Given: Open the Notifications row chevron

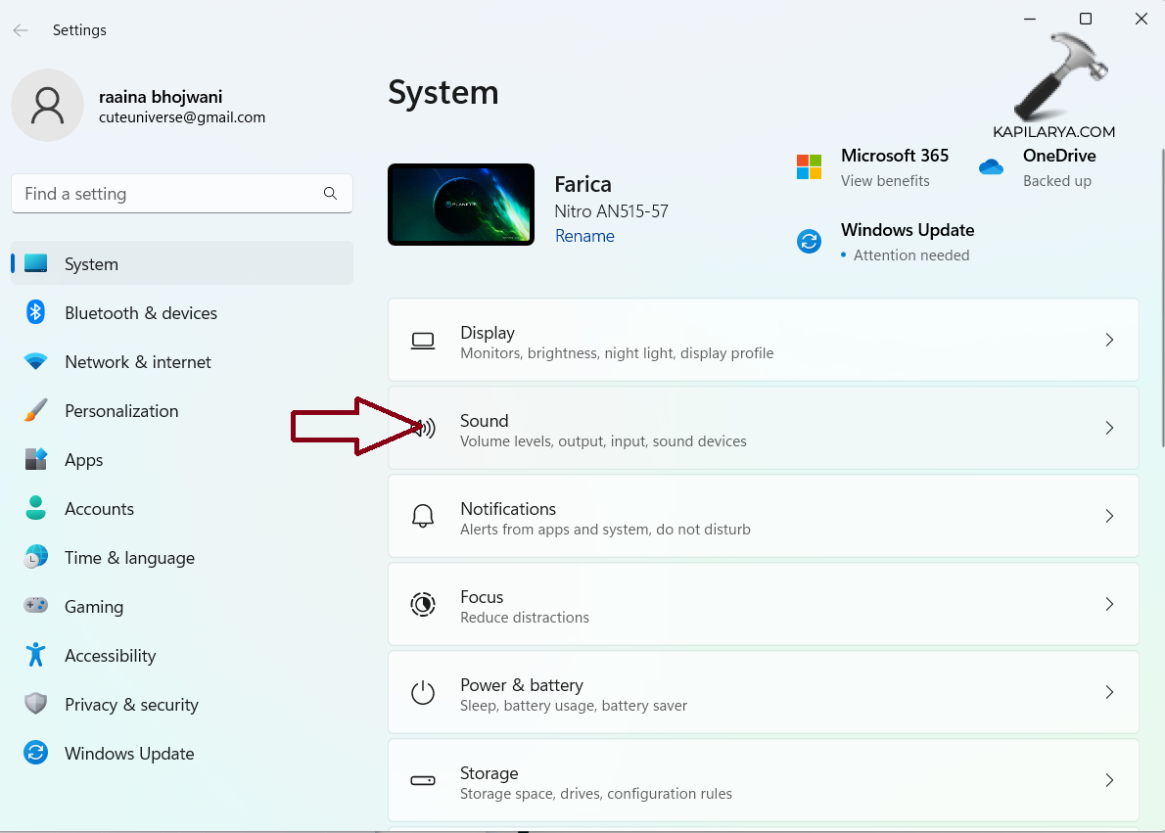Looking at the screenshot, I should pyautogui.click(x=1109, y=516).
